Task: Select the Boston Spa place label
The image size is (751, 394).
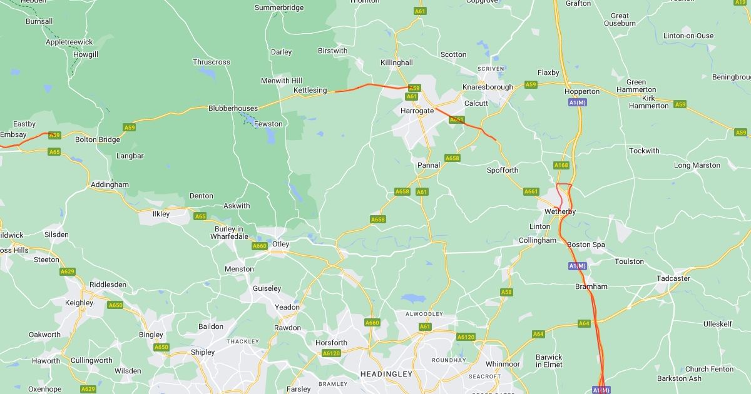Action: click(586, 245)
